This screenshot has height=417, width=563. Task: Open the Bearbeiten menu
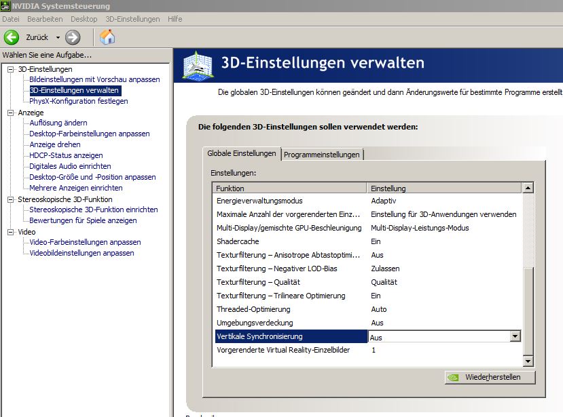click(45, 19)
